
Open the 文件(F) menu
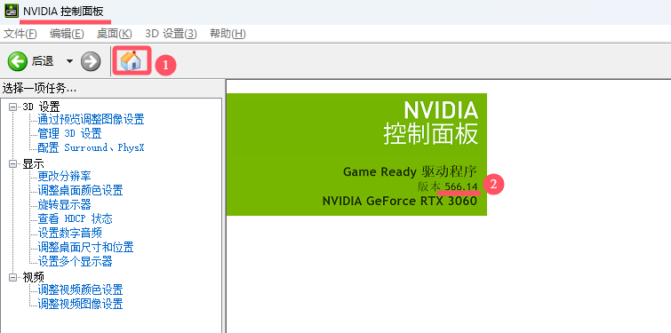tap(20, 34)
